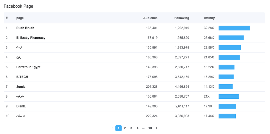Select the ادرينالين page name
The height and width of the screenshot is (134, 270).
point(21,116)
